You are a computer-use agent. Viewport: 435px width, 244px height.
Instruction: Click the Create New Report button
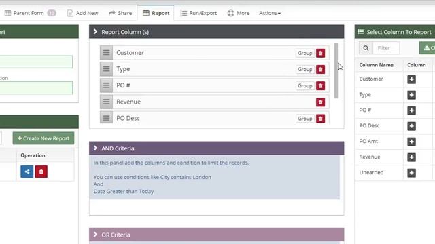43,138
